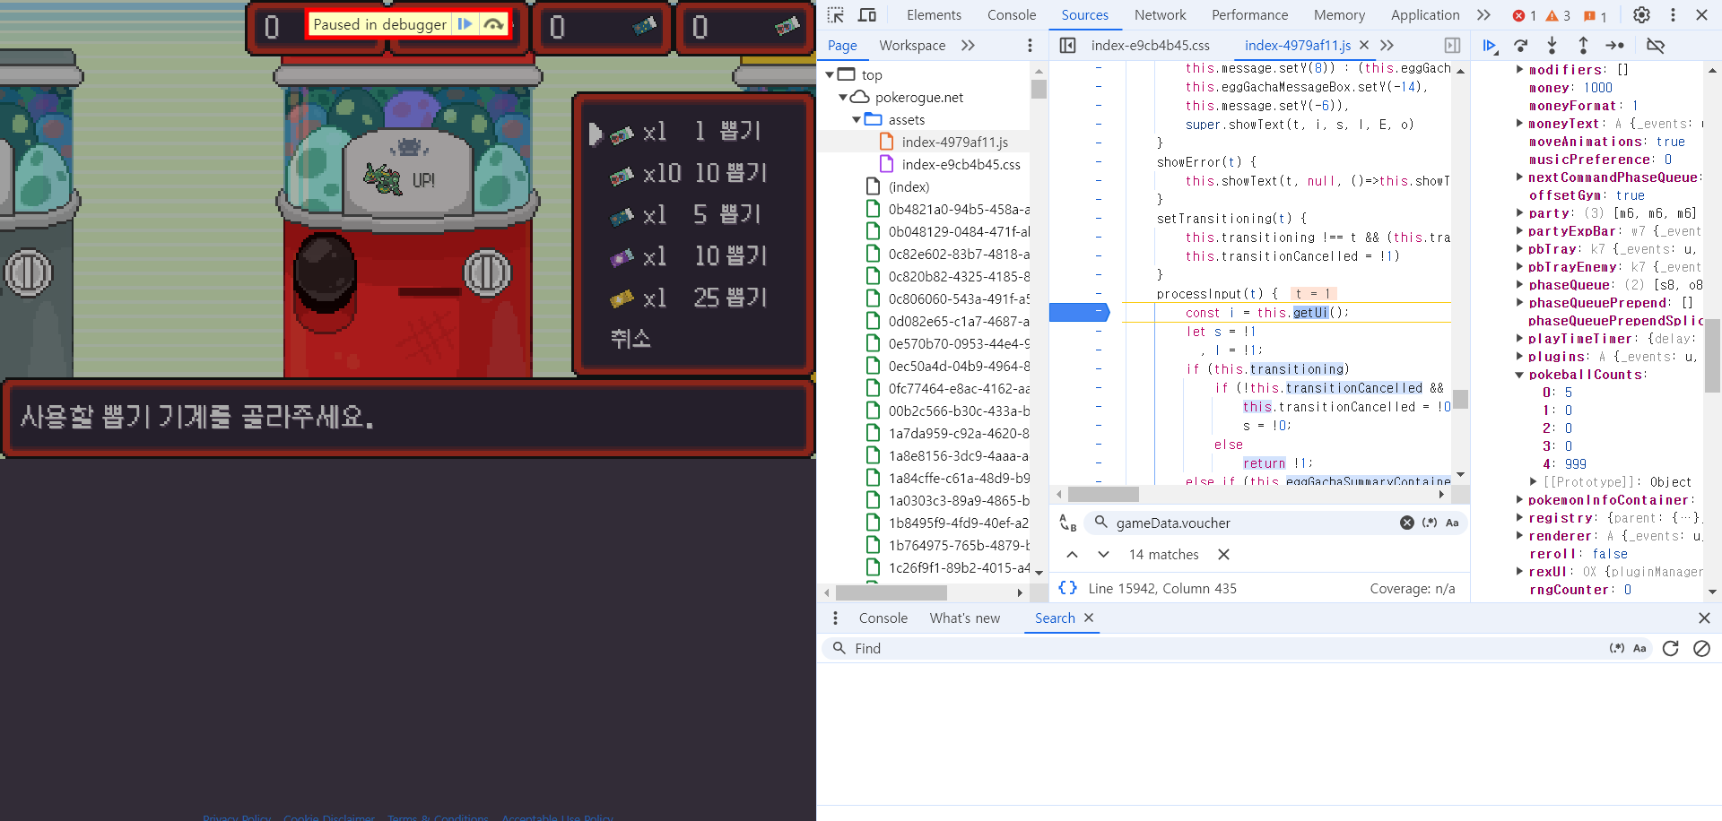
Task: Deactivate breakpoints toggle
Action: point(1656,46)
